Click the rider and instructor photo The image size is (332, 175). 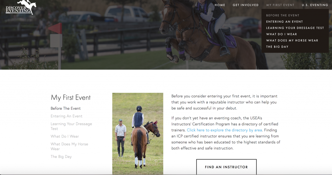[137, 134]
